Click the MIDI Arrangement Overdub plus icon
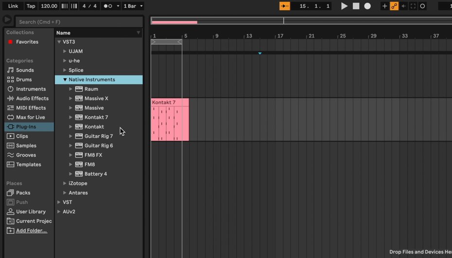Image resolution: width=452 pixels, height=258 pixels. coord(384,6)
